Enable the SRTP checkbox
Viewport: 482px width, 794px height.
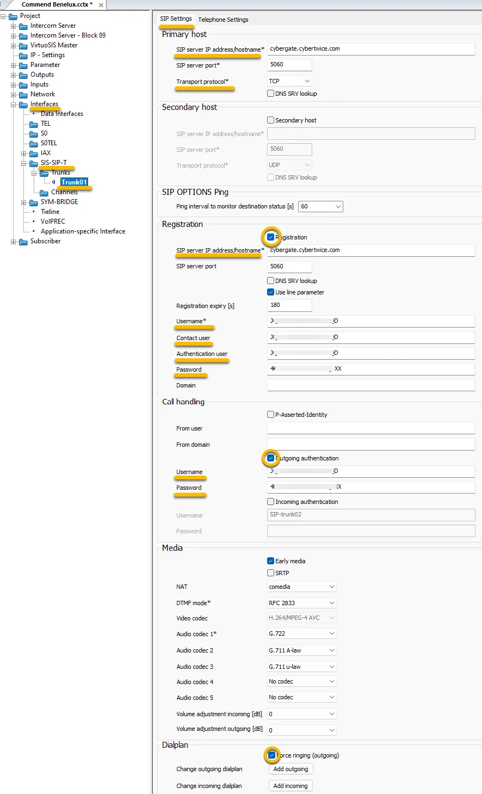pyautogui.click(x=270, y=573)
